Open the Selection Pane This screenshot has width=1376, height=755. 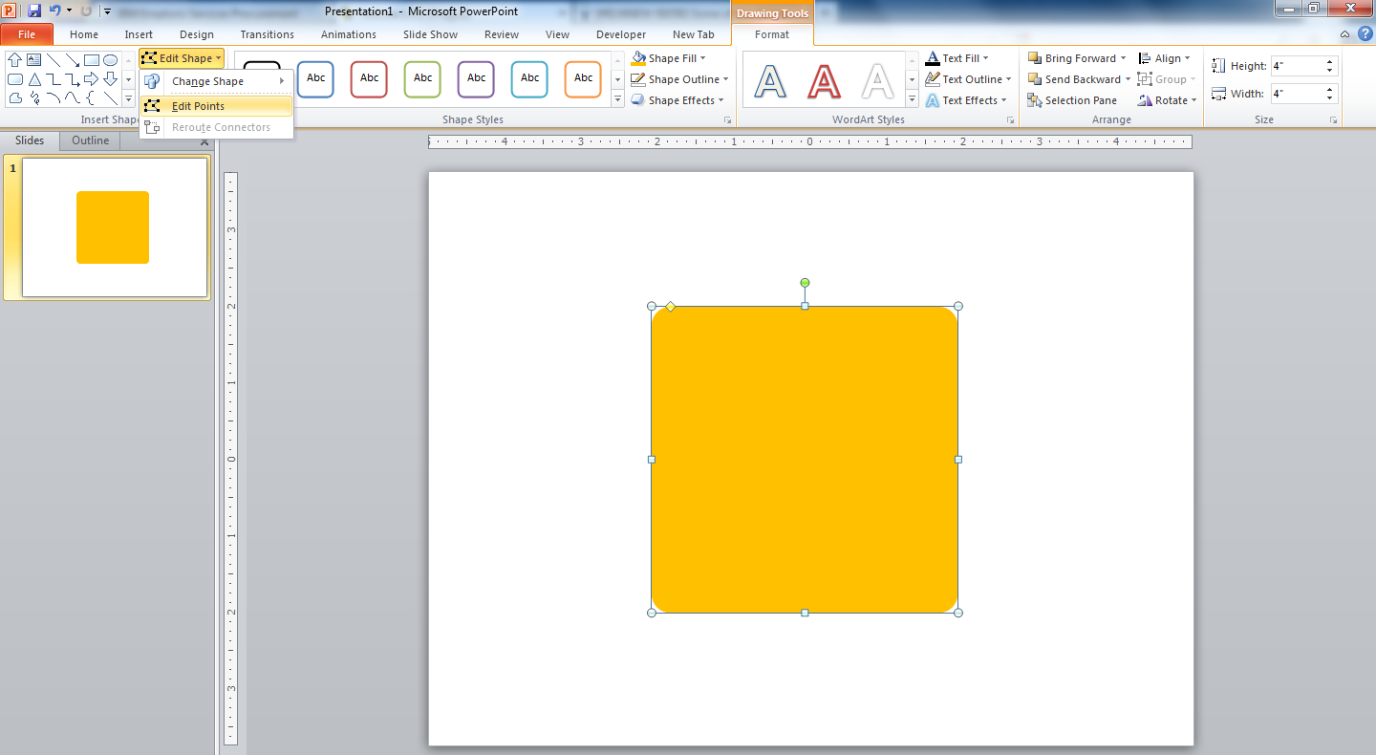(1072, 100)
